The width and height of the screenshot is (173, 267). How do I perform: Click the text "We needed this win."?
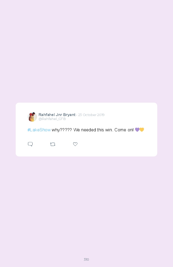click(93, 130)
